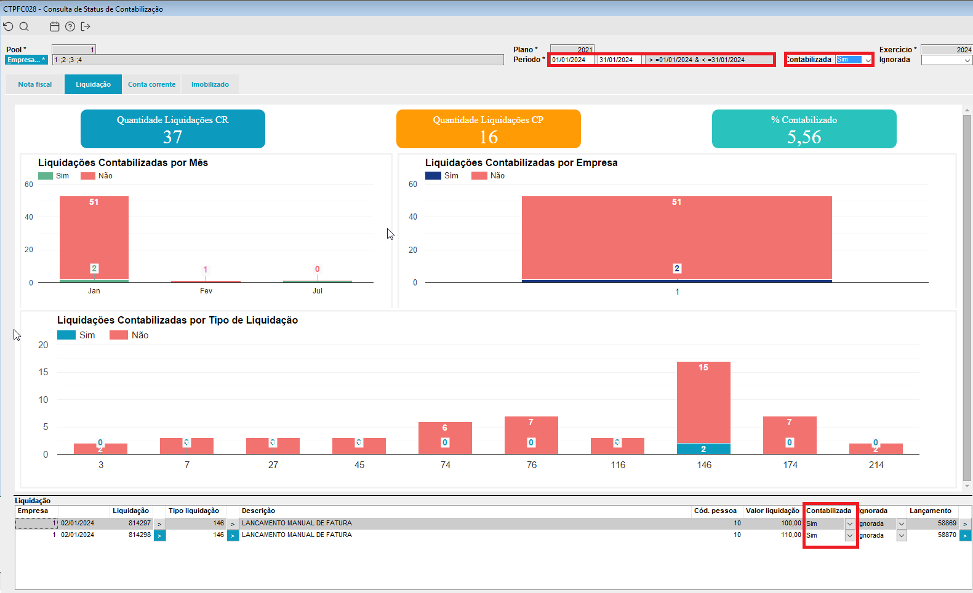This screenshot has height=593, width=973.
Task: Open Ignorada dropdown in row 814298
Action: coord(902,536)
